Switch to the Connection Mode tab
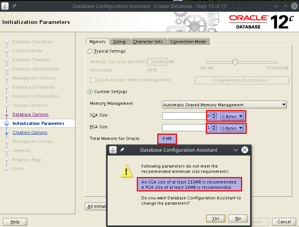This screenshot has height=227, width=299. 188,42
